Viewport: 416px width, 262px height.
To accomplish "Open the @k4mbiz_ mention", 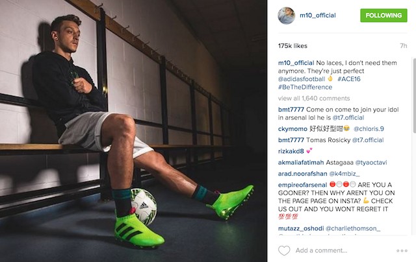I will coord(344,174).
